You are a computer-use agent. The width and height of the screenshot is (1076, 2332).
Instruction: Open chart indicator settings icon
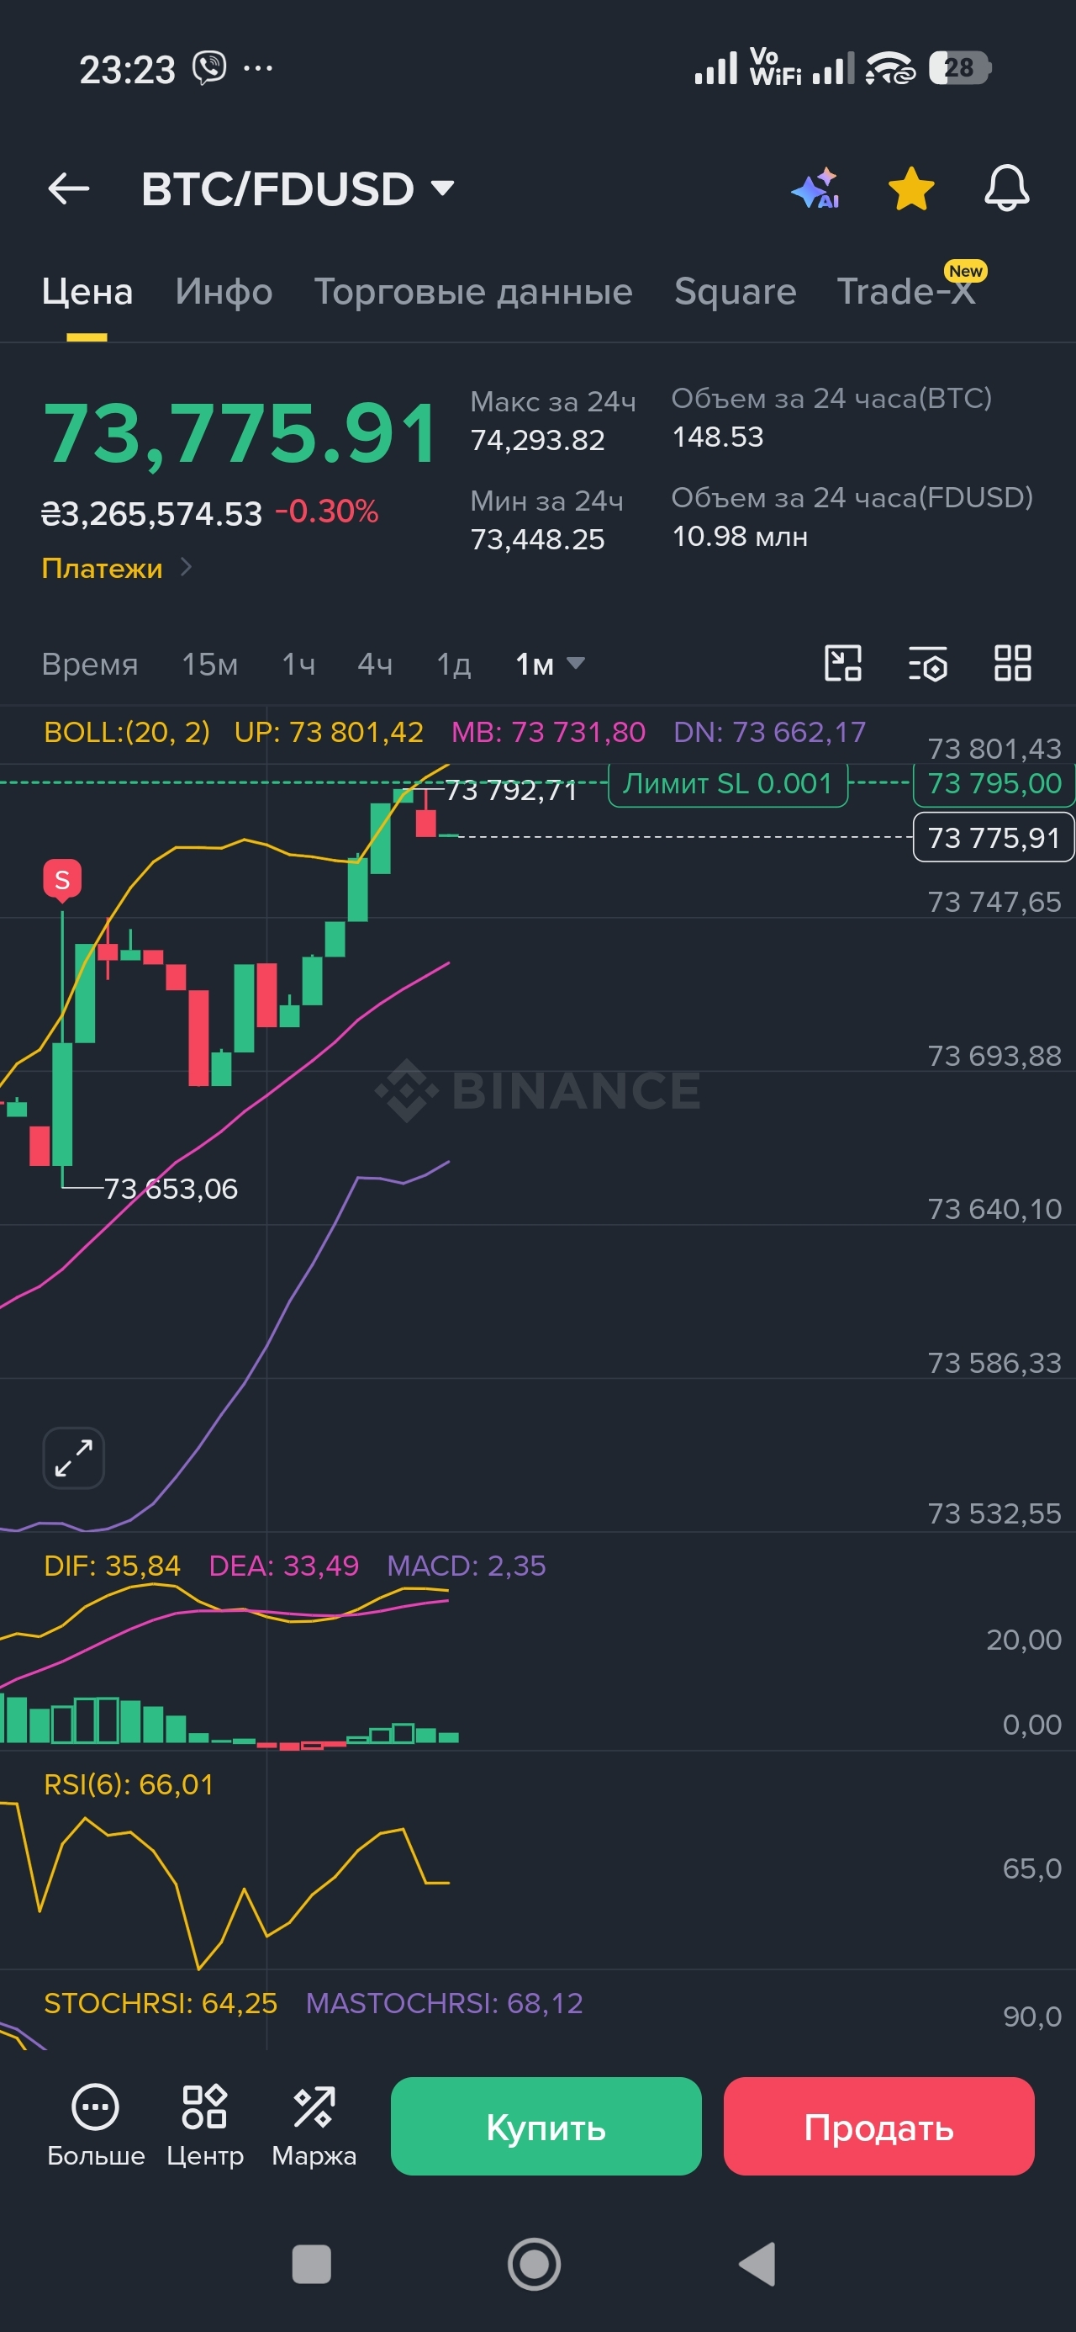[x=927, y=663]
